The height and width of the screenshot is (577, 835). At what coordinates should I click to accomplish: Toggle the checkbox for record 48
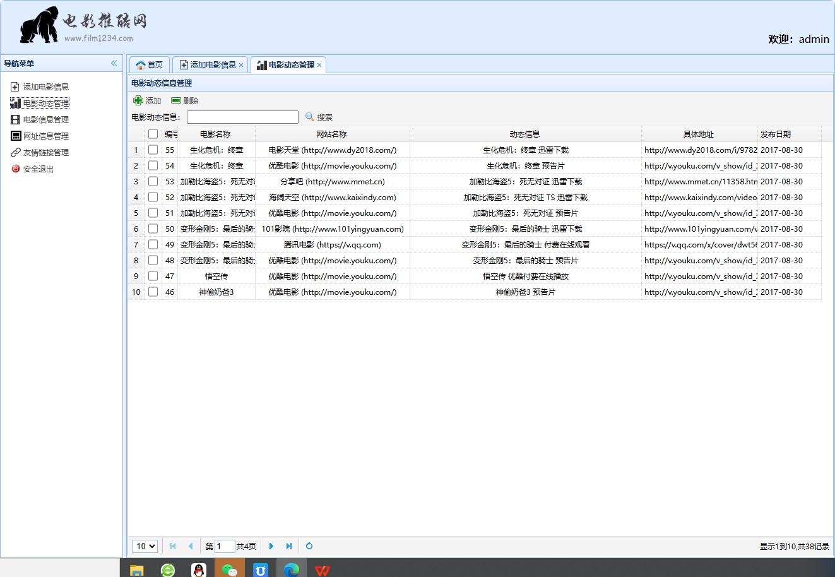153,261
